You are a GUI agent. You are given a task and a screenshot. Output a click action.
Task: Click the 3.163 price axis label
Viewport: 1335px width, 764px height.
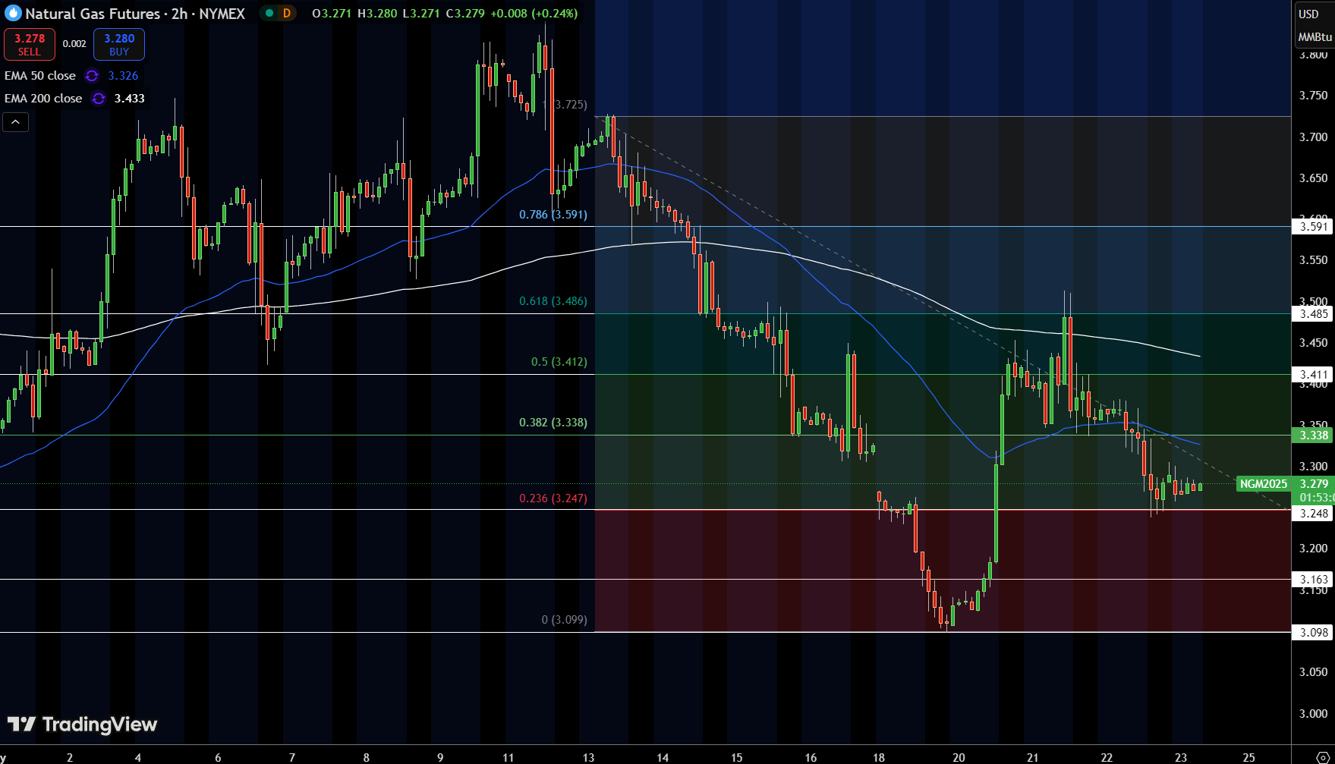pyautogui.click(x=1313, y=580)
